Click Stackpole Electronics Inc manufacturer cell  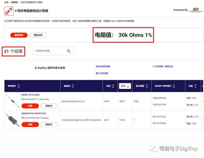pyautogui.click(x=73, y=101)
